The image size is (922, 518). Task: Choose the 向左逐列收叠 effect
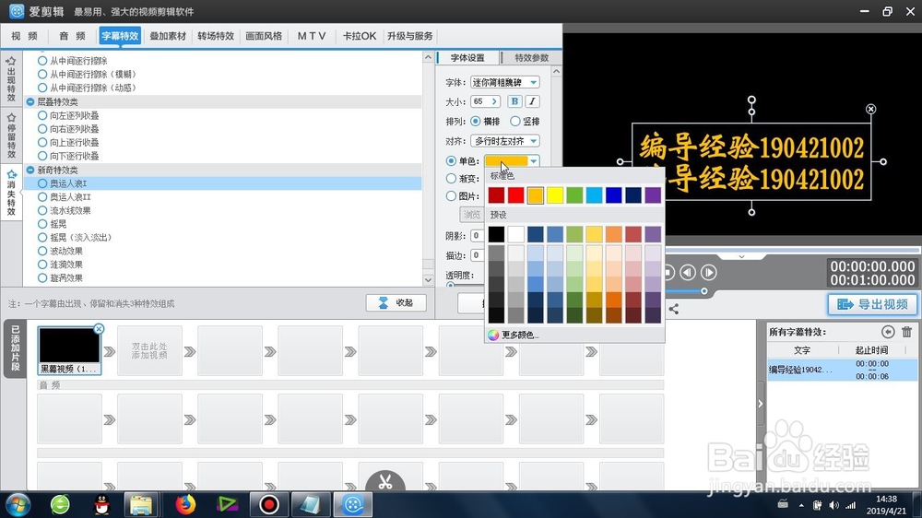[68, 115]
